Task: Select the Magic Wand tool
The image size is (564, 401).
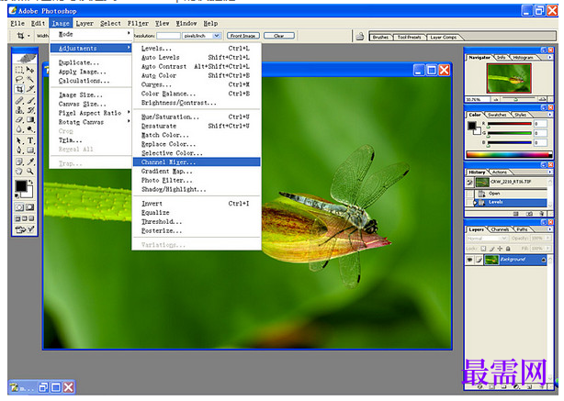Action: [30, 79]
